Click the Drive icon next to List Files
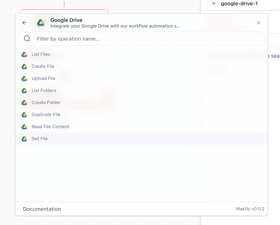Screen dimensions: 280x225 pos(24,54)
